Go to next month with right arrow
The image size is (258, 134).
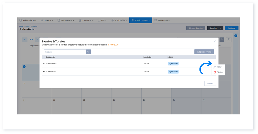pos(37,40)
